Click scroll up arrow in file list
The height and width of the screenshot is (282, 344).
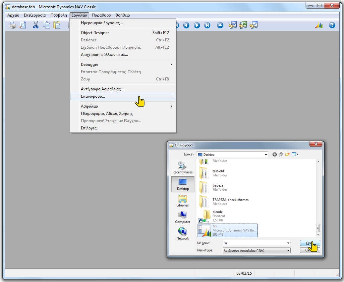(x=318, y=162)
